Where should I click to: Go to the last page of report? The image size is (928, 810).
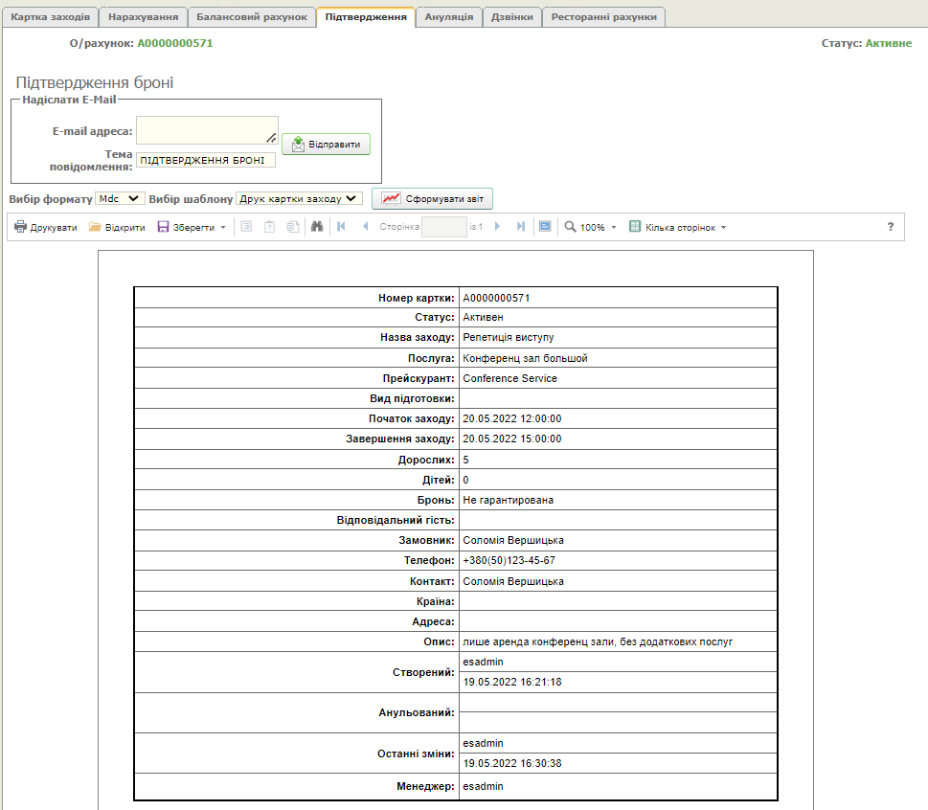tap(520, 227)
